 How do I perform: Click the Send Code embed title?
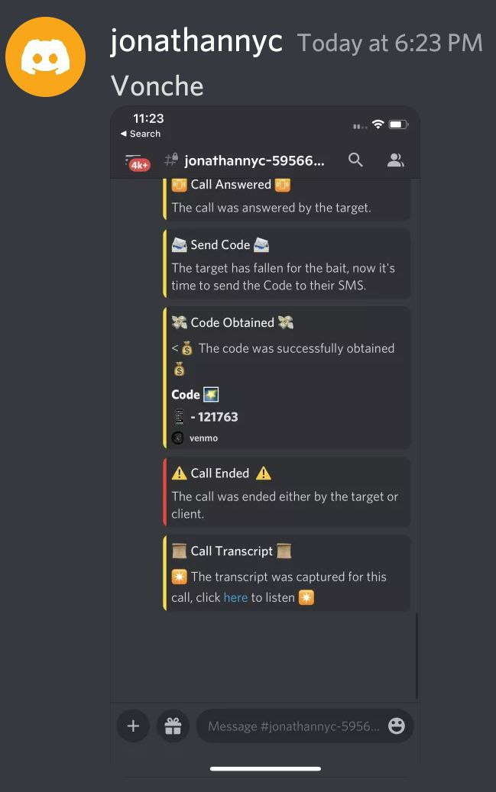tap(220, 245)
